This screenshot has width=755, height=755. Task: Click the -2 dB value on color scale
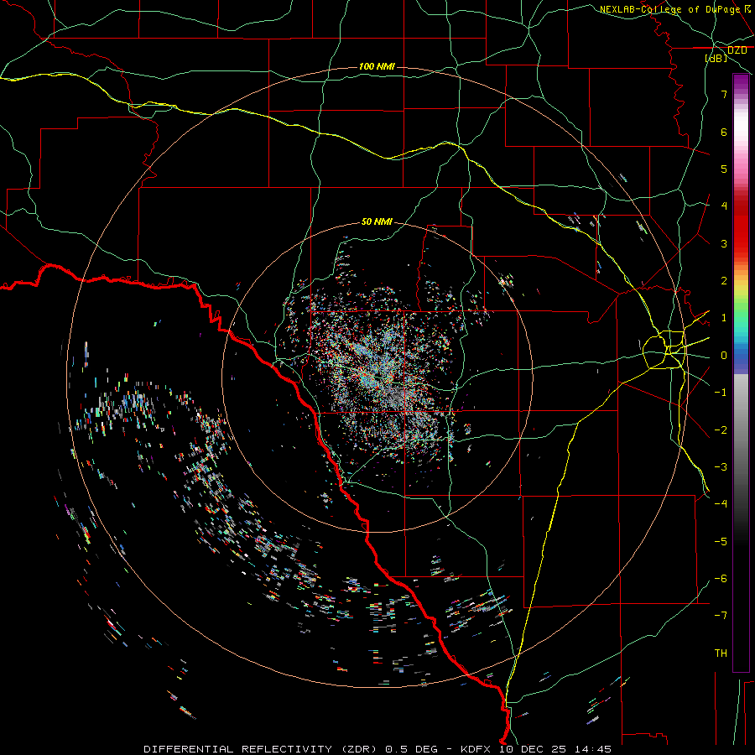721,430
